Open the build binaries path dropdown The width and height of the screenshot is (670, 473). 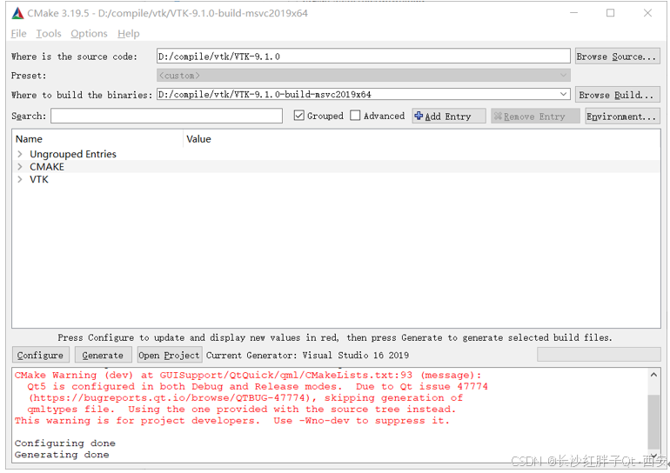tap(564, 94)
